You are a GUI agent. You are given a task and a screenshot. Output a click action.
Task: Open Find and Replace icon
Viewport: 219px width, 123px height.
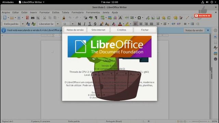(x=85, y=18)
